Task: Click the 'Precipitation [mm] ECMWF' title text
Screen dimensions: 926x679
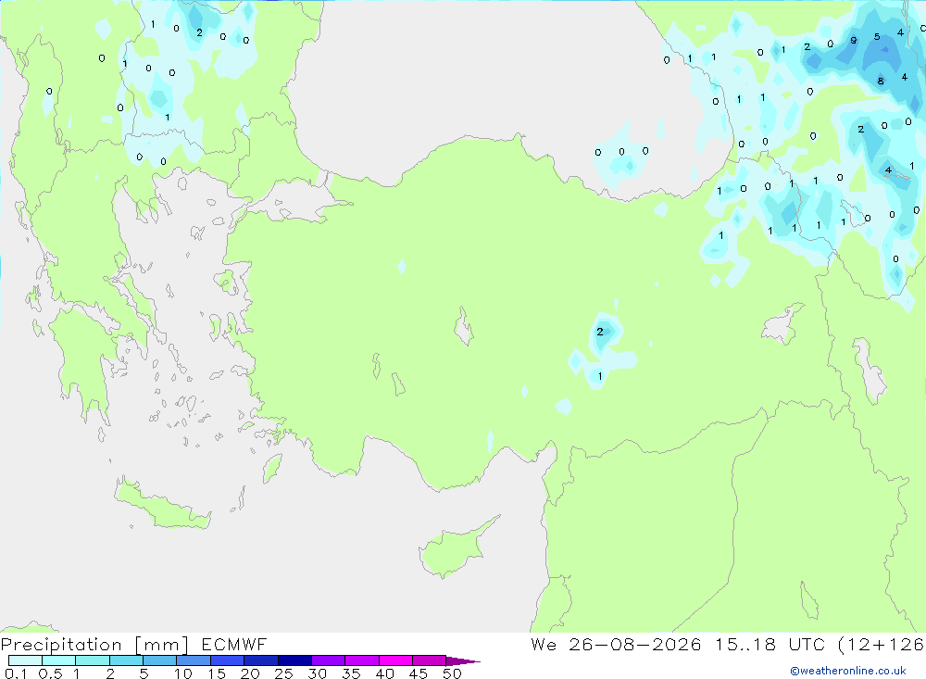Action: (x=134, y=644)
